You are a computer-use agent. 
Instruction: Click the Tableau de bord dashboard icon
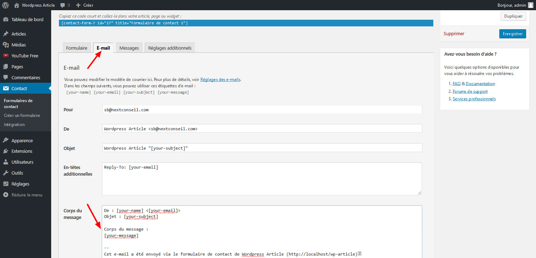click(6, 19)
